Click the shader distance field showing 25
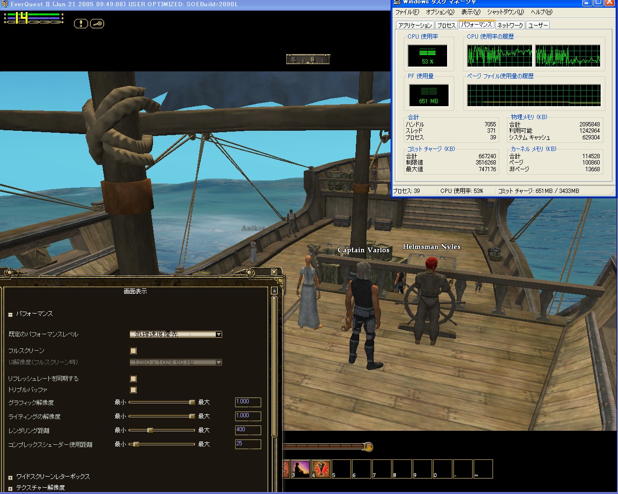Image resolution: width=618 pixels, height=494 pixels. point(248,444)
